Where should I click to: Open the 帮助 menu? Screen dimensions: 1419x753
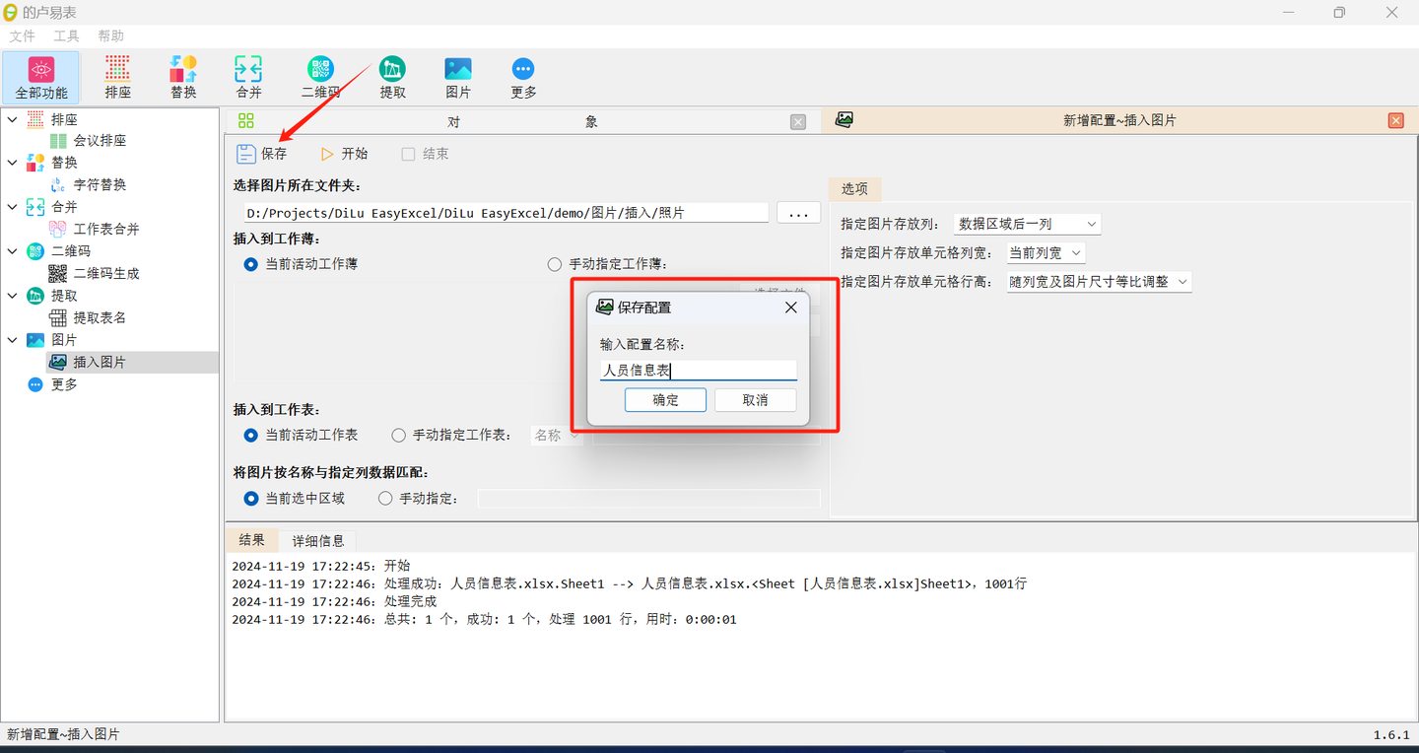[x=110, y=35]
